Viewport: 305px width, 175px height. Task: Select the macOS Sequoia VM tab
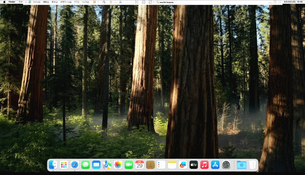[165, 2]
